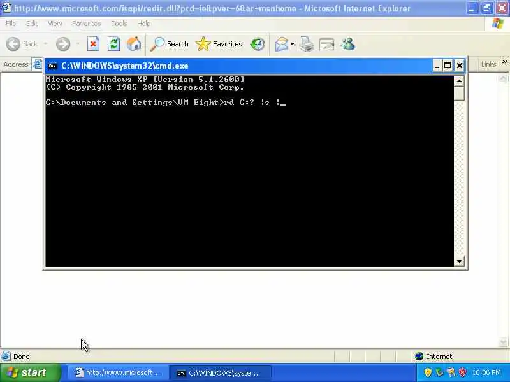This screenshot has height=382, width=510.
Task: Click the third tray icon left of the red shield
Action: click(451, 372)
